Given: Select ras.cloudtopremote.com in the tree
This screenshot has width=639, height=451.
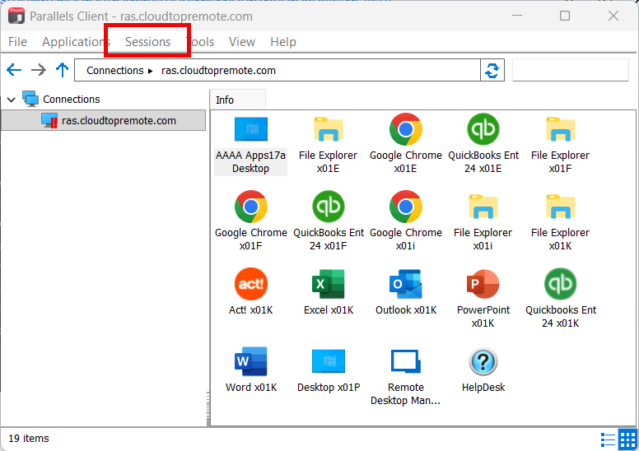Looking at the screenshot, I should click(x=119, y=121).
